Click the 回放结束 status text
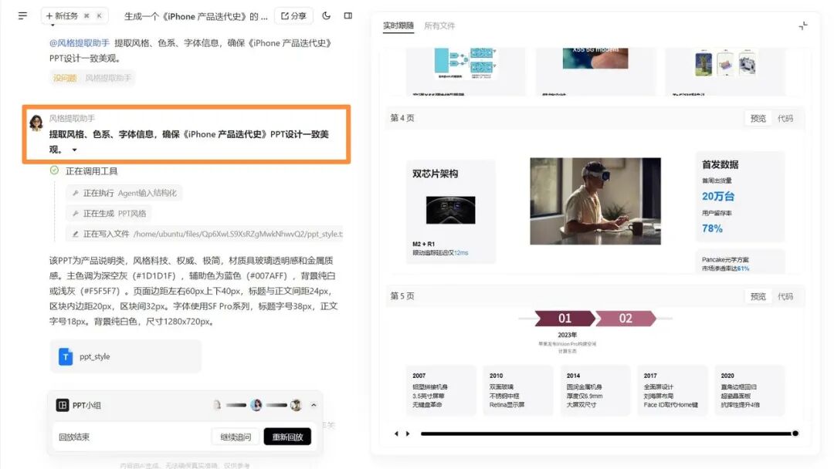The image size is (834, 469). tap(74, 437)
